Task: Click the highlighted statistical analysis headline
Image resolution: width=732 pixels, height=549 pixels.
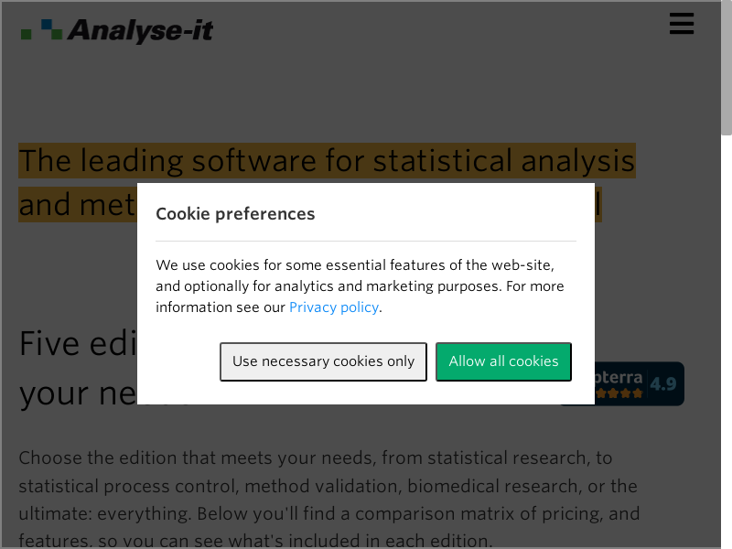Action: pyautogui.click(x=327, y=161)
